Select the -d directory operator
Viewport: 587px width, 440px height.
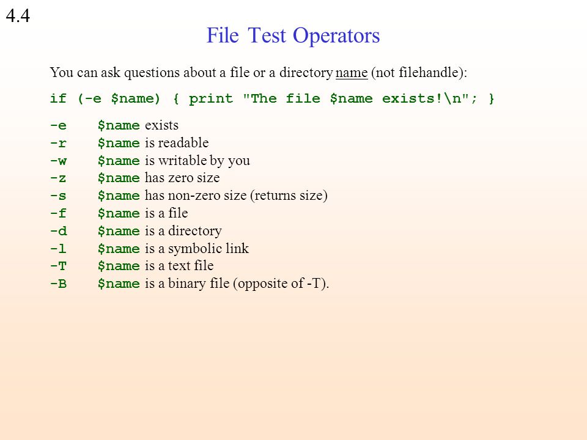coord(59,231)
